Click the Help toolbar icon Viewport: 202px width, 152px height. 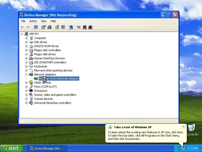click(x=57, y=27)
